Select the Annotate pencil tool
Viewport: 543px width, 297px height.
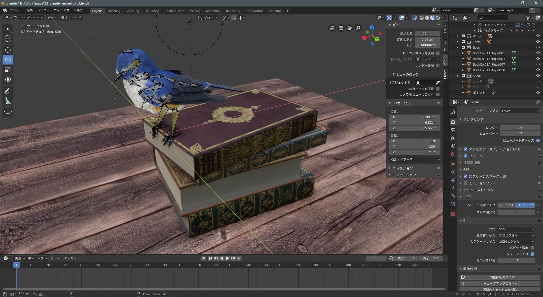8,91
